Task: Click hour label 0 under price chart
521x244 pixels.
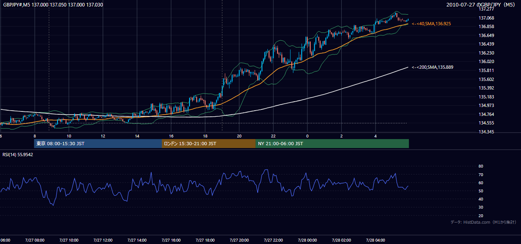Action: 307,136
